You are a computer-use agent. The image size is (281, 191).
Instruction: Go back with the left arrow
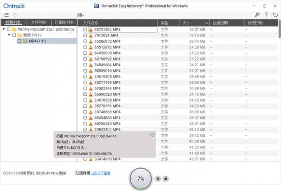coord(16,15)
